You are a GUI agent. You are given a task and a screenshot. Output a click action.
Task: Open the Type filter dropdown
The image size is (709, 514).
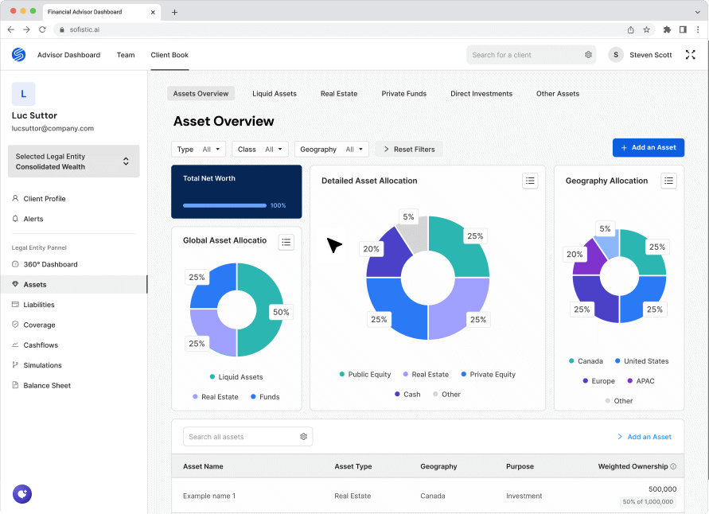(x=198, y=150)
